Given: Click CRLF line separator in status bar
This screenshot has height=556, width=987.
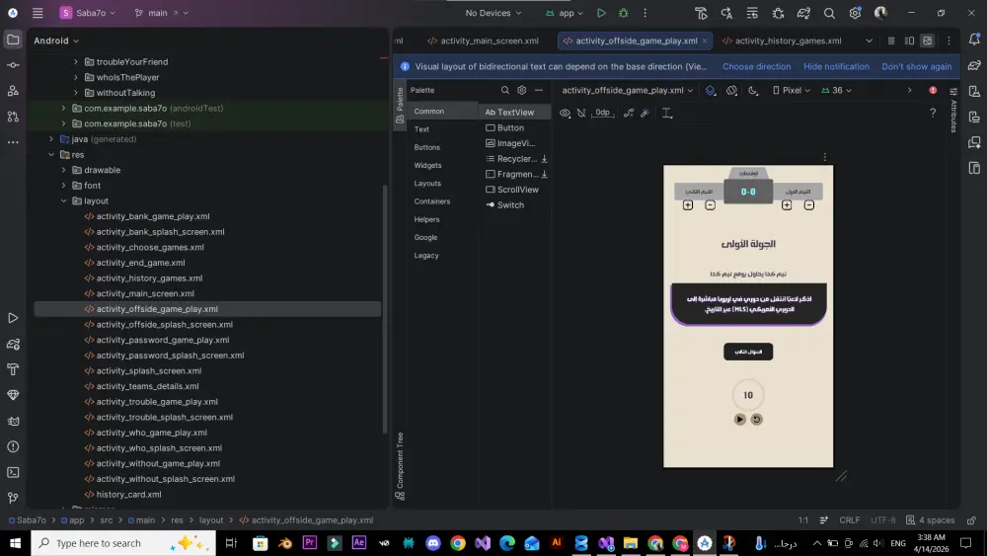Looking at the screenshot, I should (x=849, y=520).
